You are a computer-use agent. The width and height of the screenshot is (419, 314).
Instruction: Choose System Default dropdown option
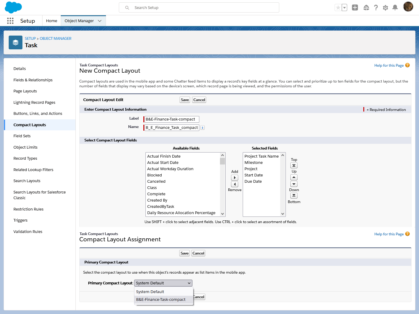(164, 292)
